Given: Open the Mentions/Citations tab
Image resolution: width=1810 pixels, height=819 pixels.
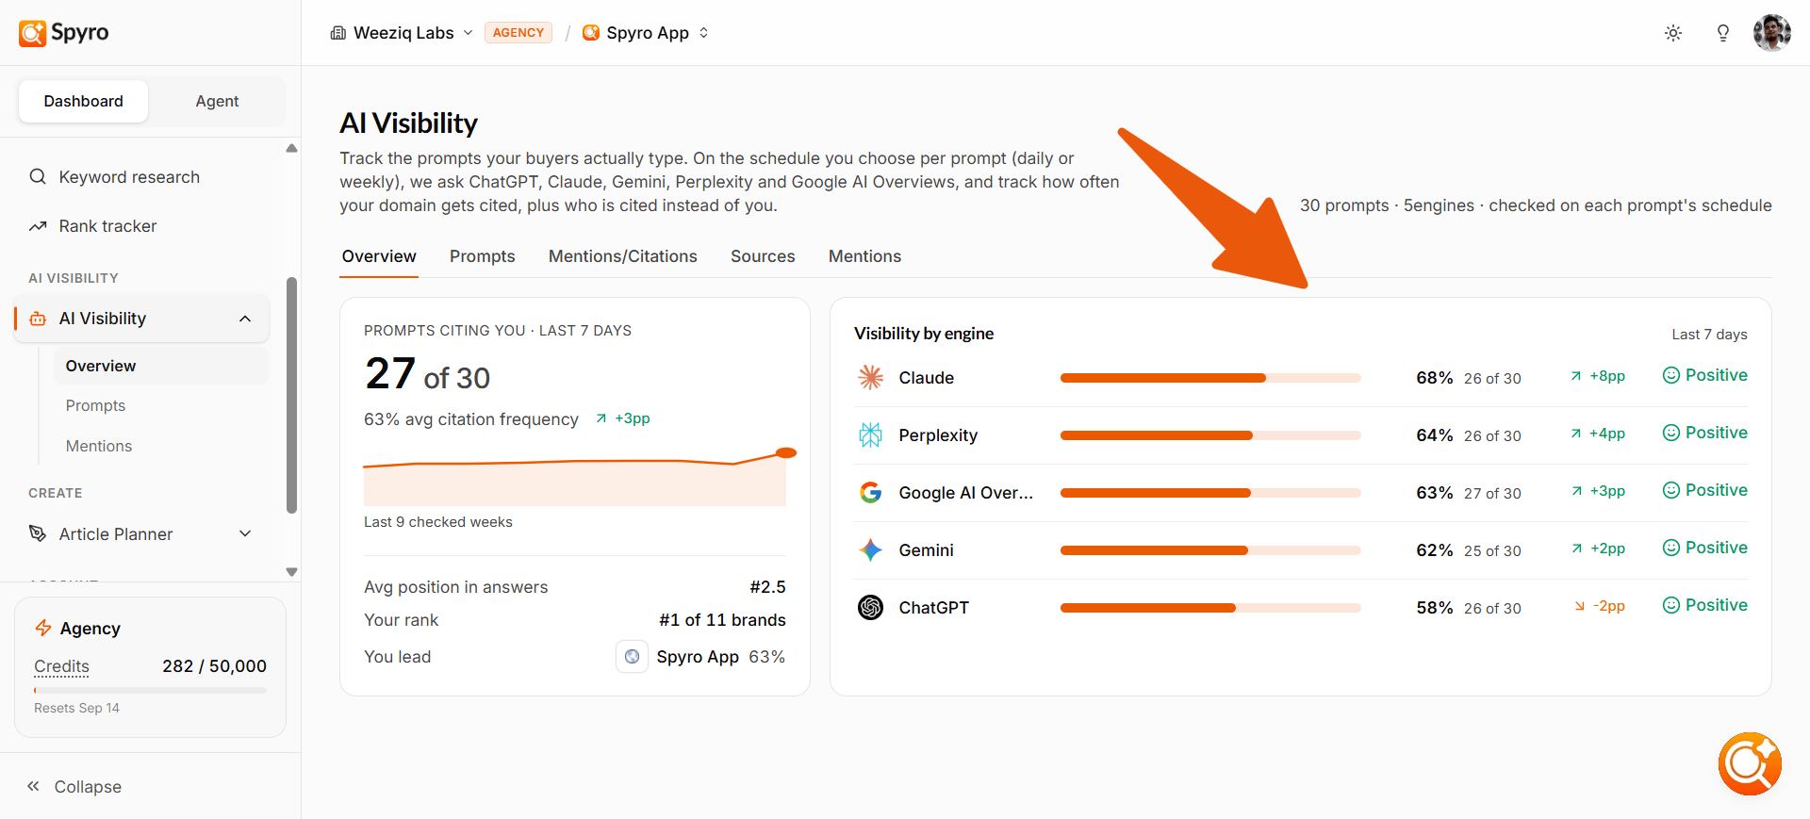Looking at the screenshot, I should point(623,256).
